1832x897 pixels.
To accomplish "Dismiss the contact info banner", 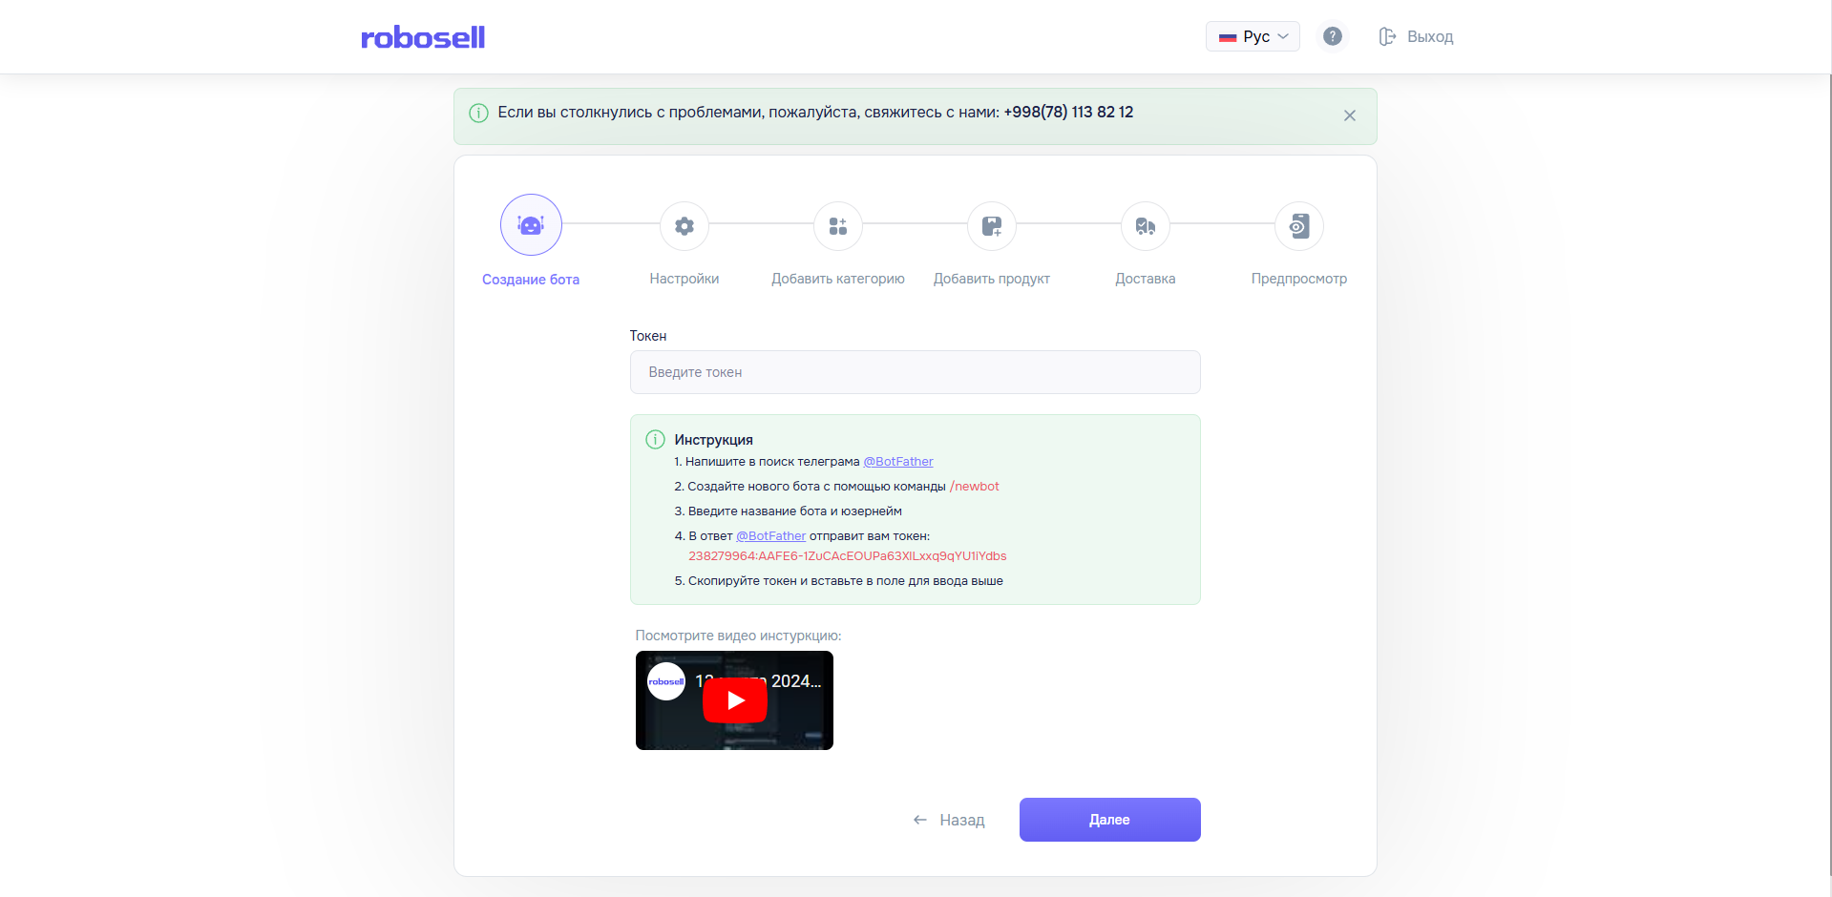I will (x=1350, y=115).
